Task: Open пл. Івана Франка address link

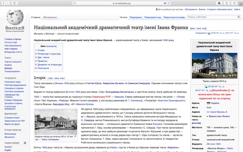Action: 216,112
